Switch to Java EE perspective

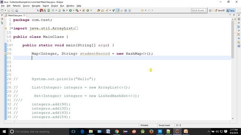[220, 10]
